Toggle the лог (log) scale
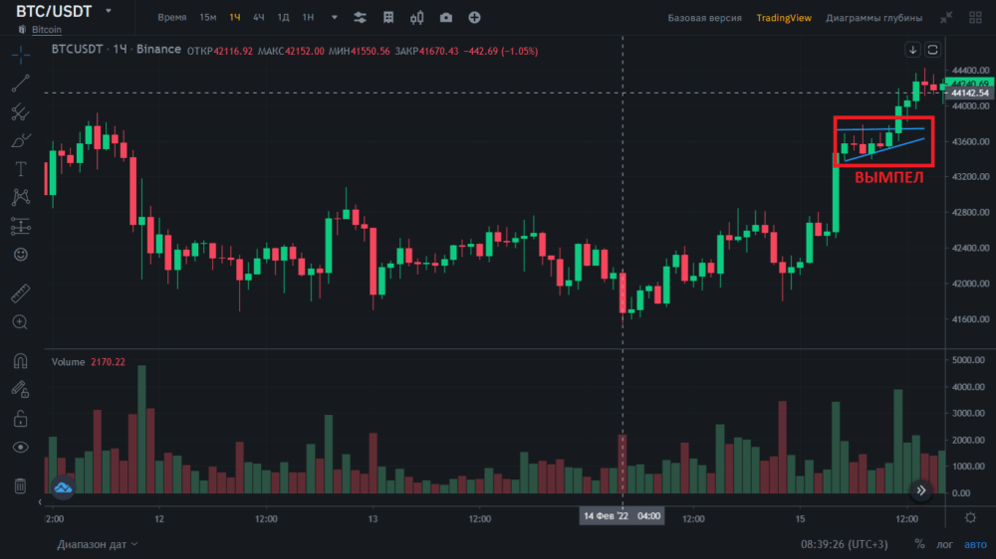The height and width of the screenshot is (559, 996). pos(943,544)
